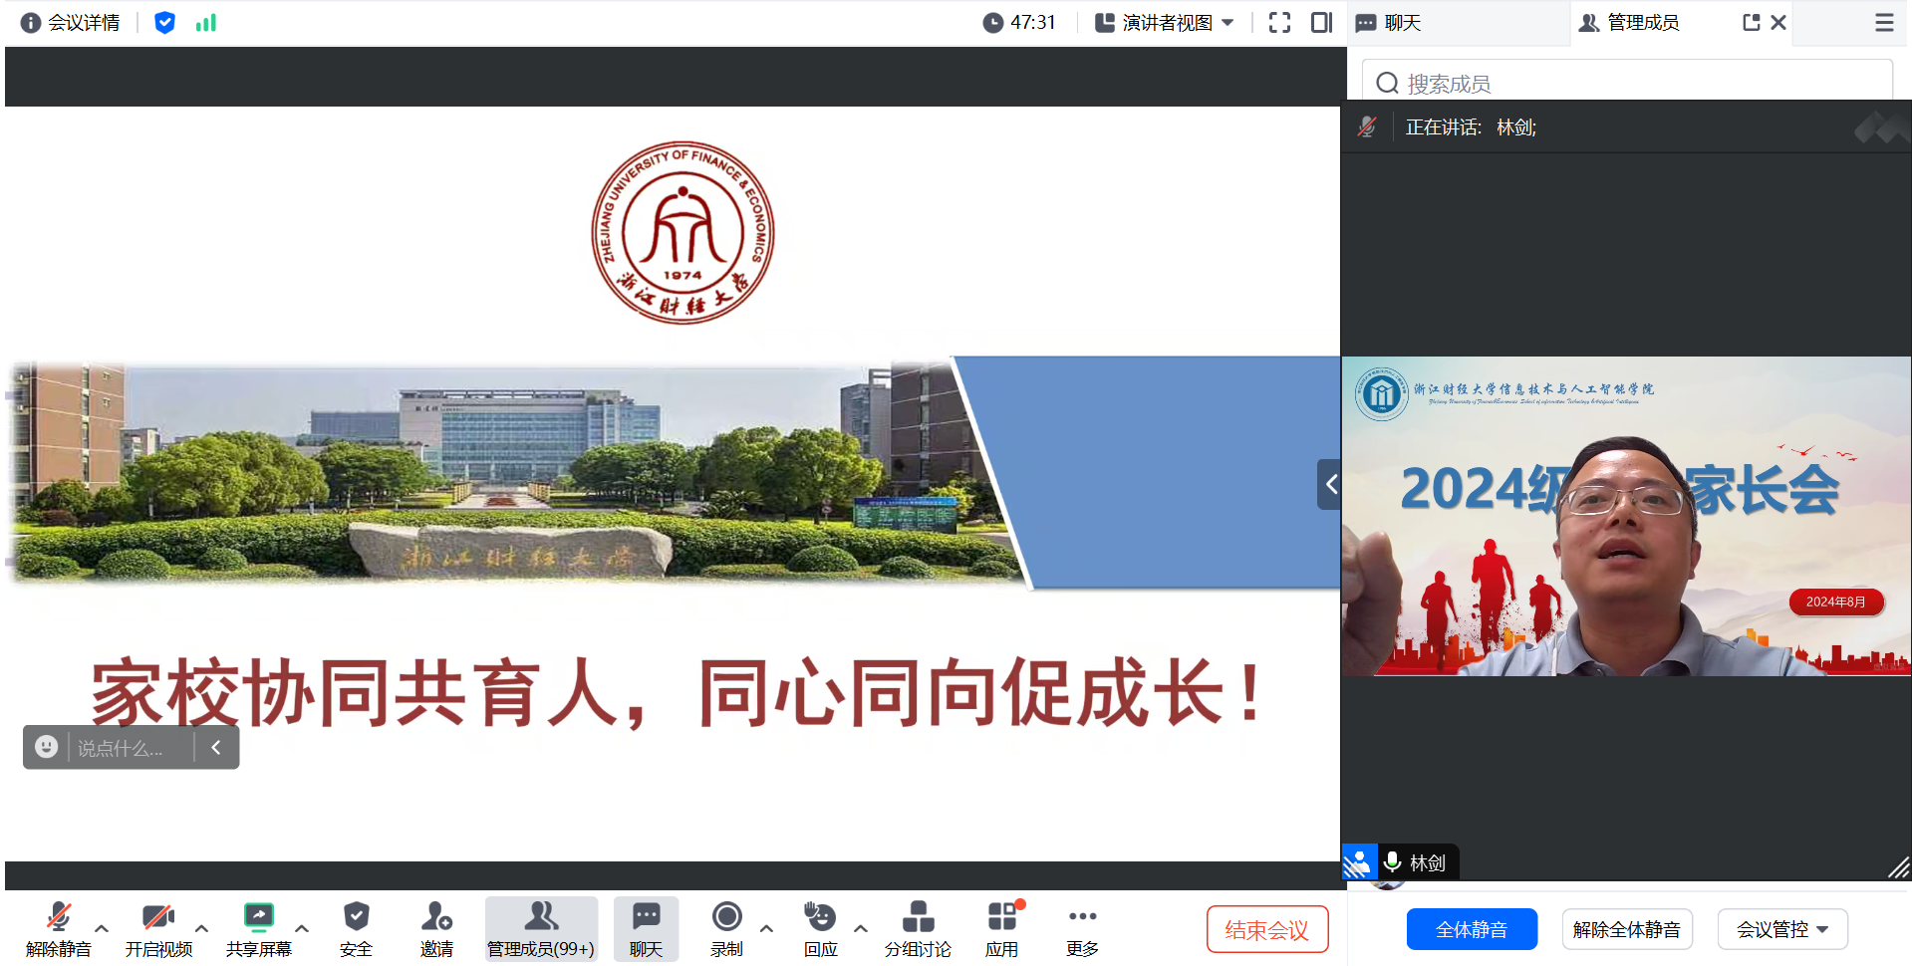Click the Invite participant icon
Viewport: 1912px width, 966px height.
436,928
